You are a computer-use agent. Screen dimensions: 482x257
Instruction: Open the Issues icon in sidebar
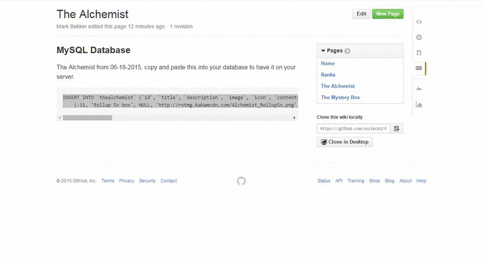coord(419,37)
